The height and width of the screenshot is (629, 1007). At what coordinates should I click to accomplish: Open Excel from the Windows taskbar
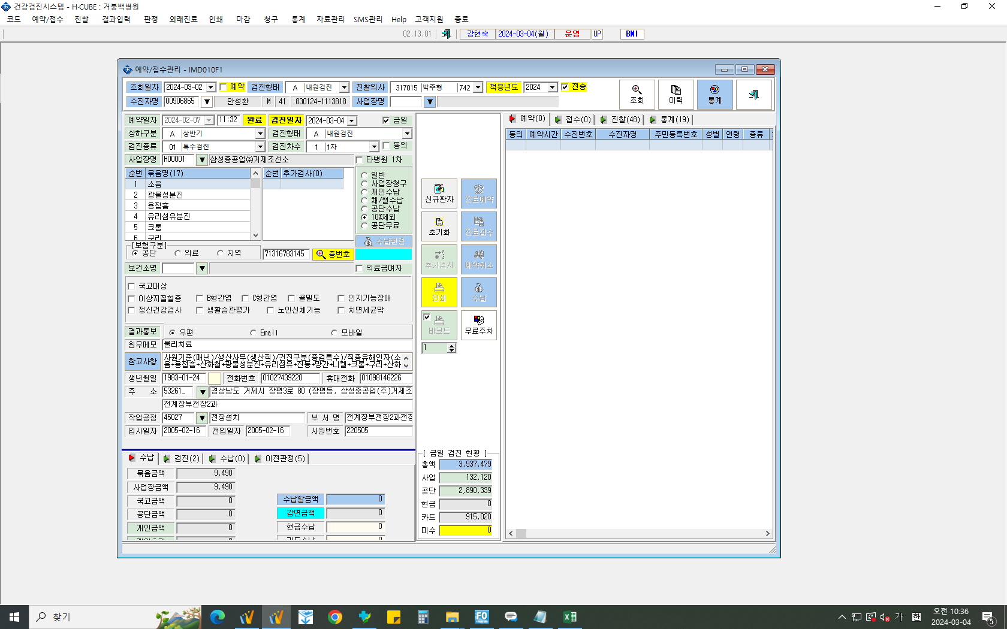pos(569,616)
